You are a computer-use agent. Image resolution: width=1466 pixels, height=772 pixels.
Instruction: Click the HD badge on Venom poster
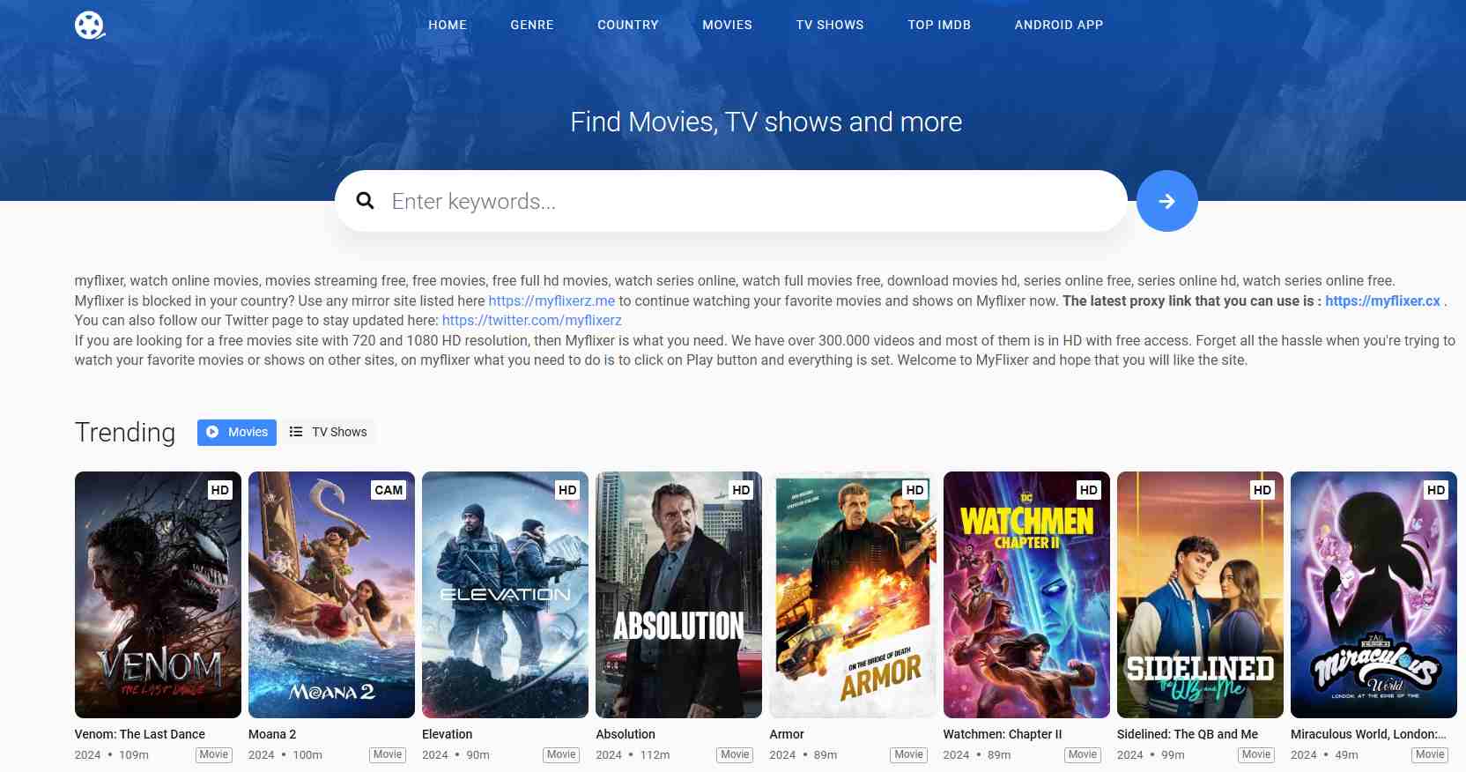(x=220, y=490)
